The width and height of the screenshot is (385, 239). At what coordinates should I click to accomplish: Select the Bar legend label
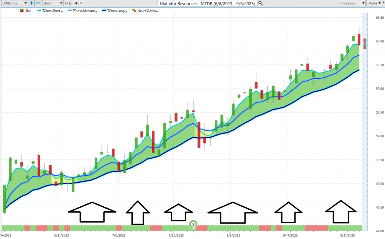(29, 11)
